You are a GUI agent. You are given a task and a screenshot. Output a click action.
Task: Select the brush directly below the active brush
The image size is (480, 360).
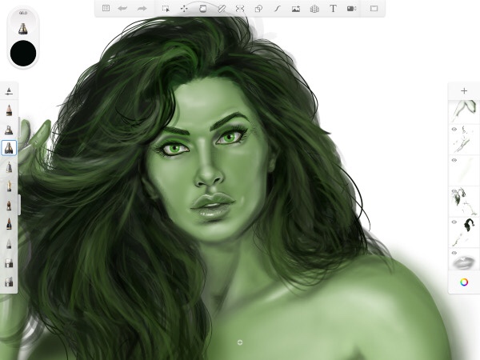click(9, 167)
